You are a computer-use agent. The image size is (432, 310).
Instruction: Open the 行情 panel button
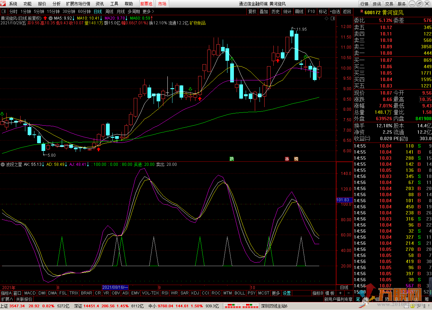(364, 4)
